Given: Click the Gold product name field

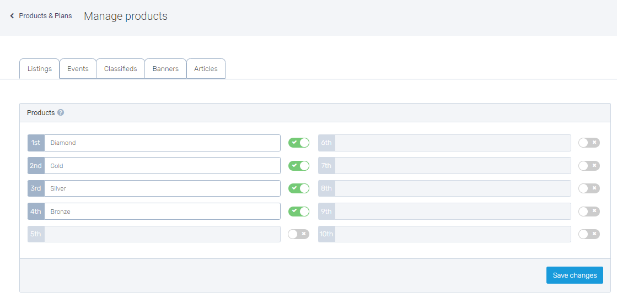Looking at the screenshot, I should [x=162, y=165].
